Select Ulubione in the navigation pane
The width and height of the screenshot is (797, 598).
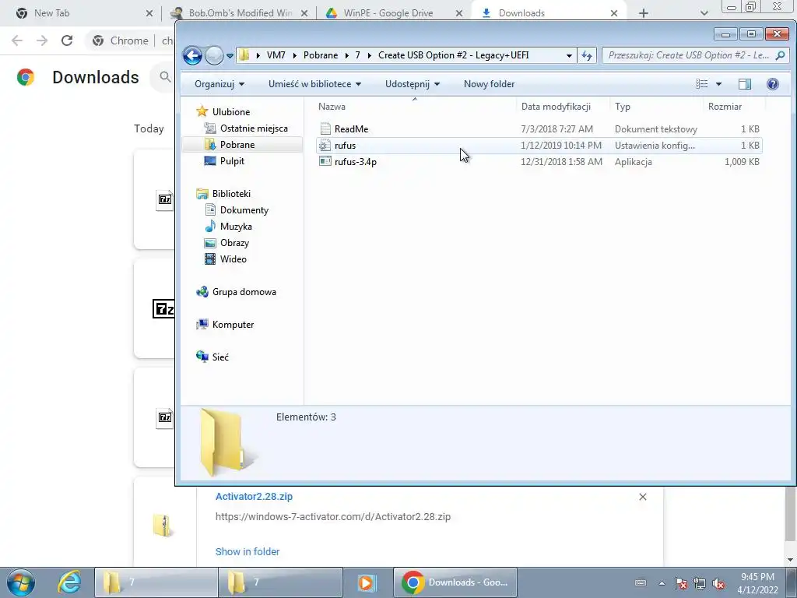click(x=230, y=112)
